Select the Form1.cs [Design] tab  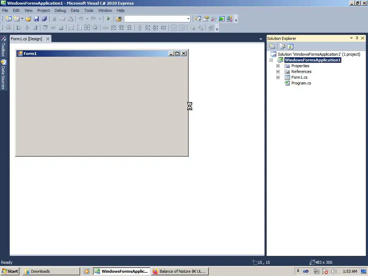(x=27, y=39)
